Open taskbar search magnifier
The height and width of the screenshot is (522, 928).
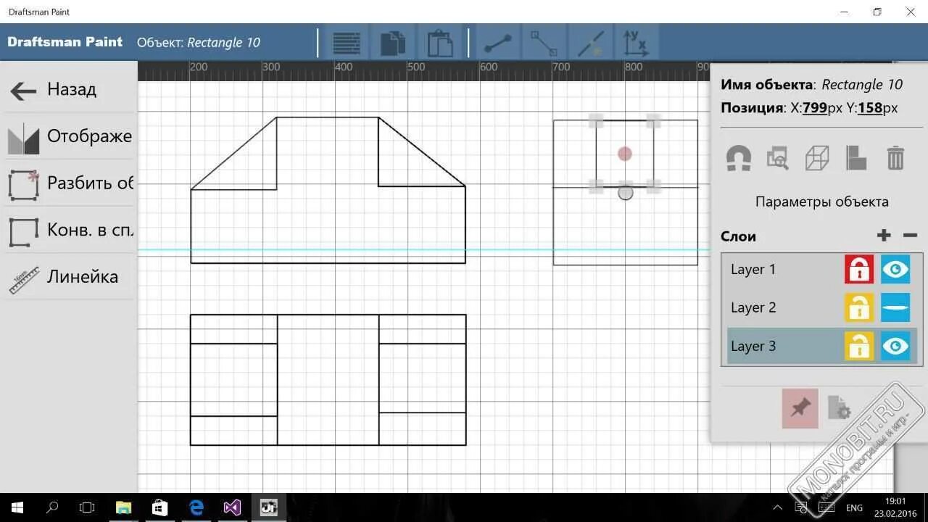(52, 507)
